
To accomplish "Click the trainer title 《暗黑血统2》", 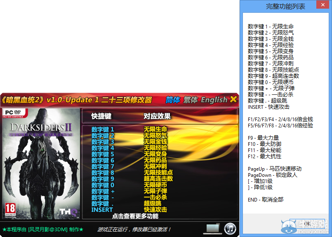I will (x=23, y=100).
